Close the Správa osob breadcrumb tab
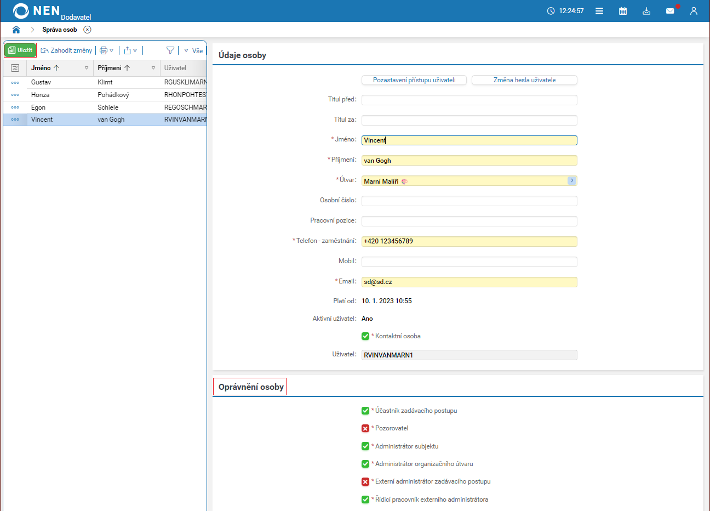The width and height of the screenshot is (710, 511). (x=87, y=30)
